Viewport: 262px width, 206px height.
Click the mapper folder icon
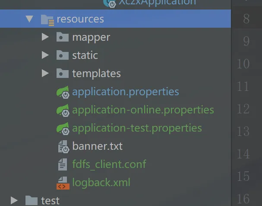click(x=63, y=37)
